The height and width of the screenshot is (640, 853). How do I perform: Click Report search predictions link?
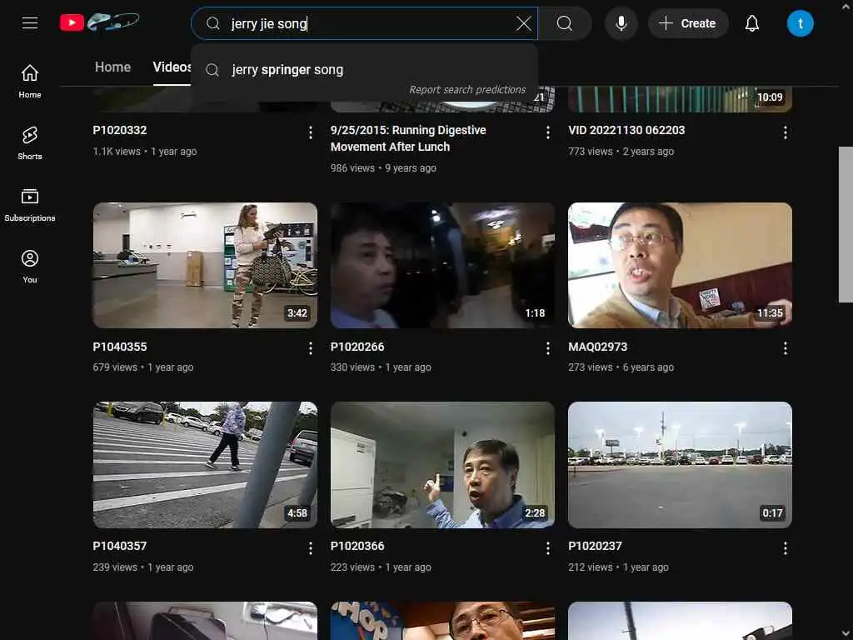click(467, 90)
